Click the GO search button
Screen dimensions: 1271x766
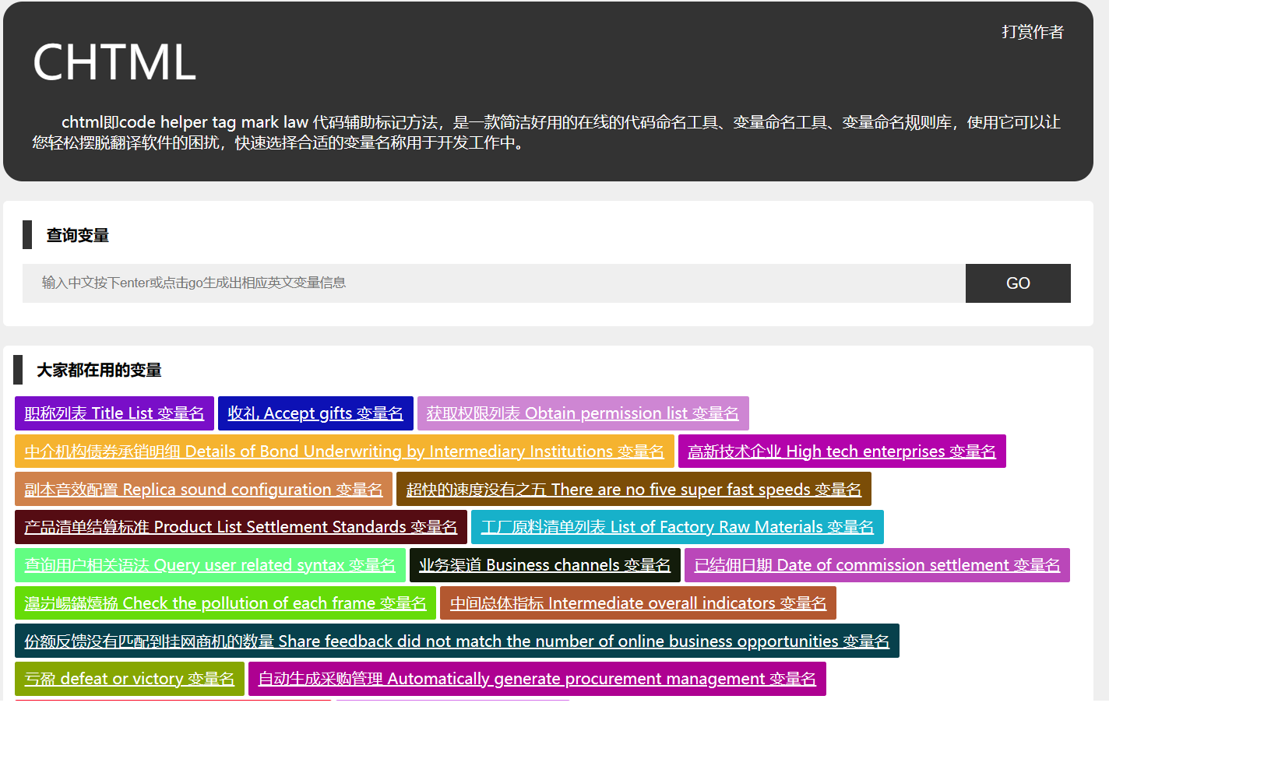click(x=1017, y=283)
